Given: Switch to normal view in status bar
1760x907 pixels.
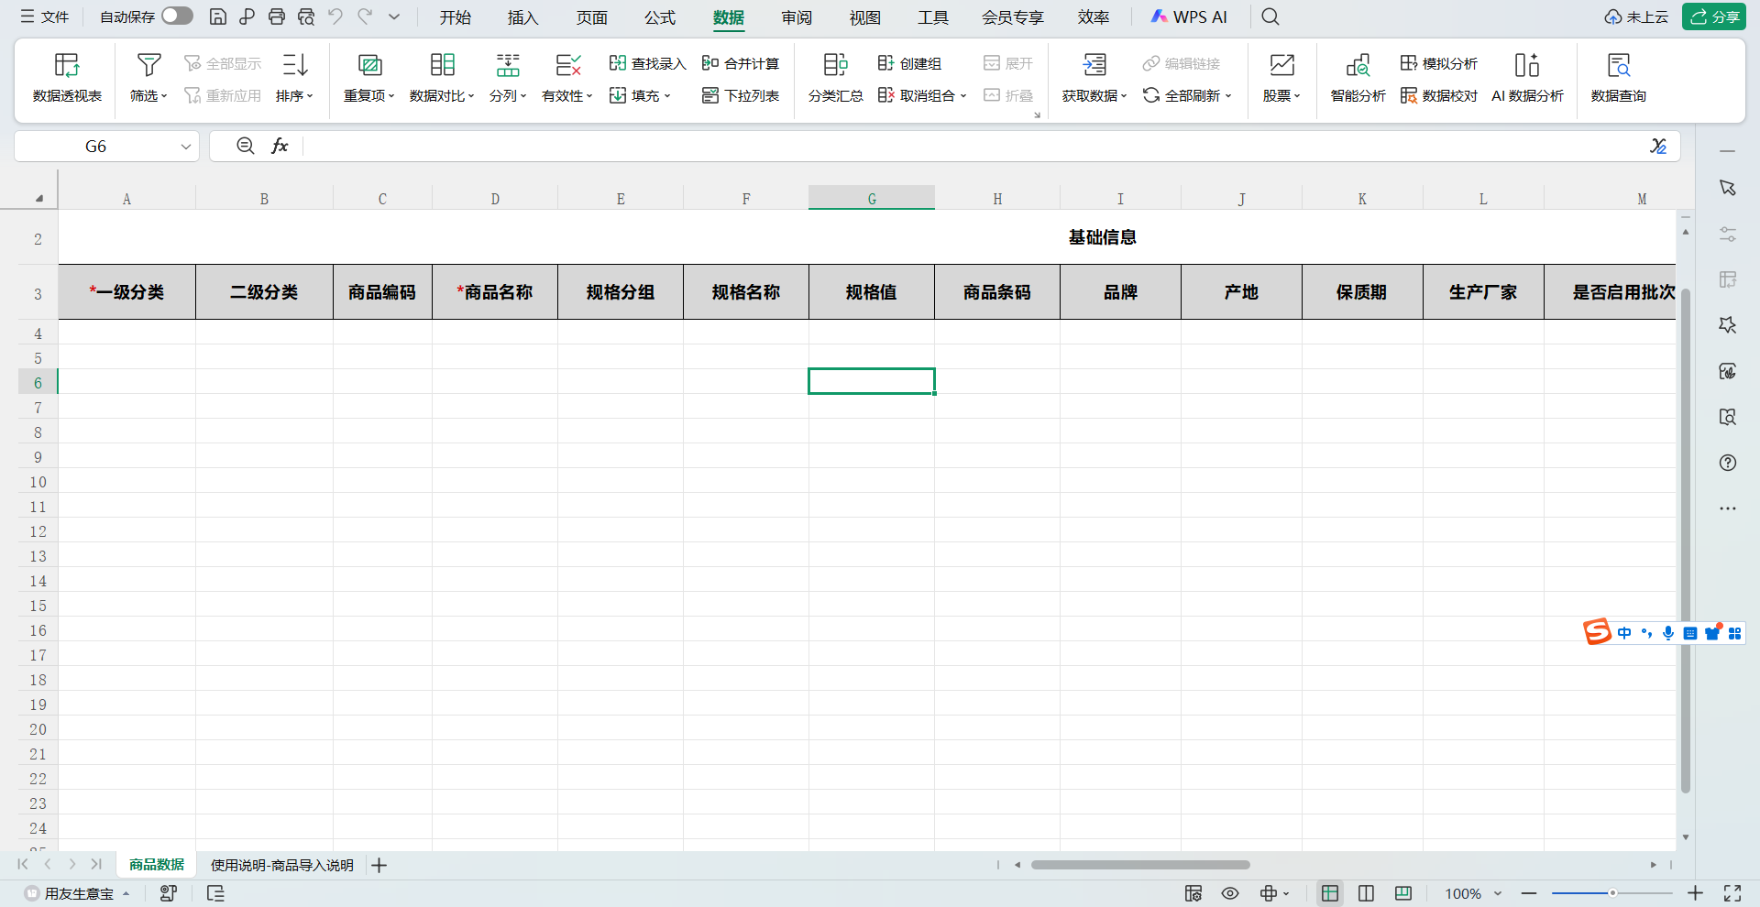Looking at the screenshot, I should coord(1330,893).
